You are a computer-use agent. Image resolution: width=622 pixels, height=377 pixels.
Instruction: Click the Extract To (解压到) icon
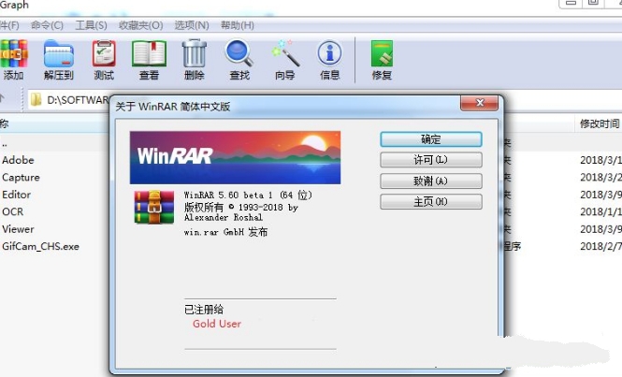tap(59, 60)
